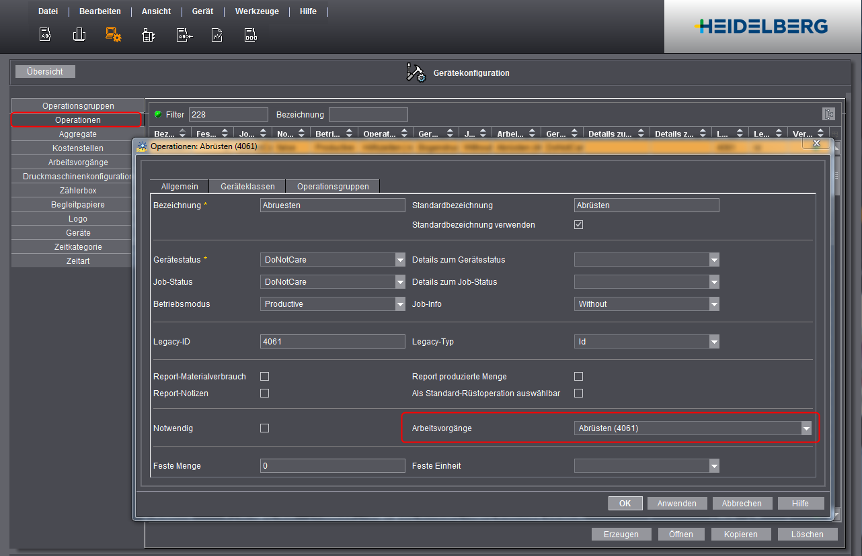
Task: Click the machine terminal icon in toolbar
Action: tap(149, 35)
